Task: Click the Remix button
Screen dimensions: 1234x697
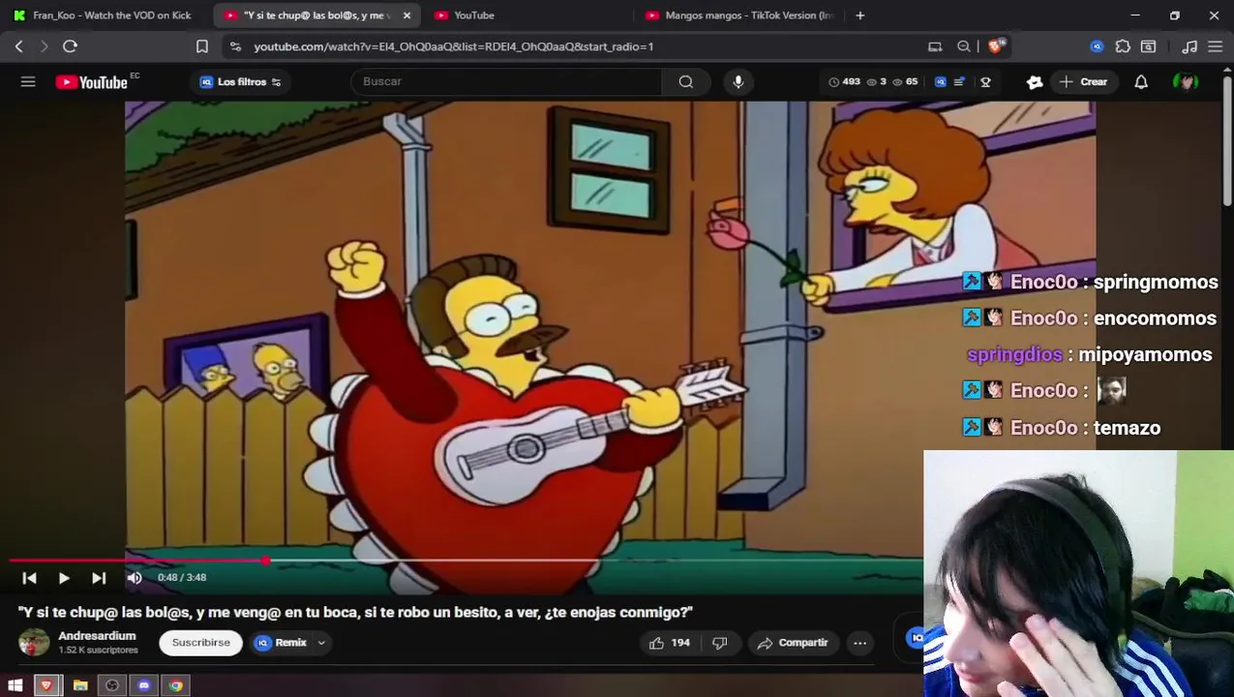Action: 282,643
